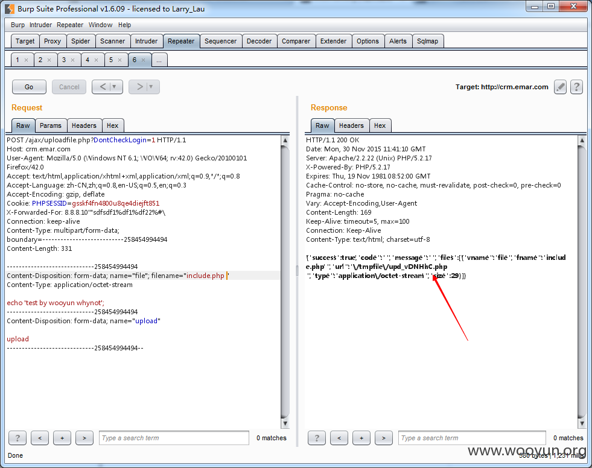The width and height of the screenshot is (592, 468).
Task: Click the Cancel button
Action: (69, 87)
